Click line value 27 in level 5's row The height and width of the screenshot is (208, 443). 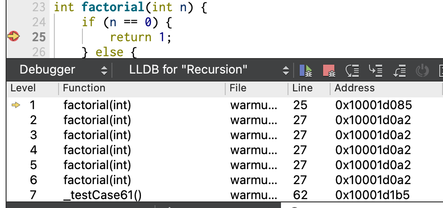click(x=300, y=165)
